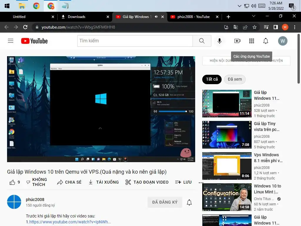Share the video via CHIA SẺ
The width and height of the screenshot is (301, 226).
[69, 182]
